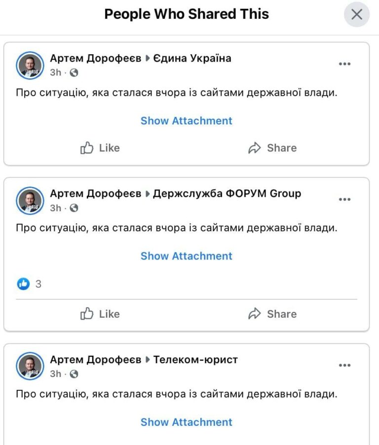Open Артем Дорофеєв profile name in Телеком-юрист post

96,360
